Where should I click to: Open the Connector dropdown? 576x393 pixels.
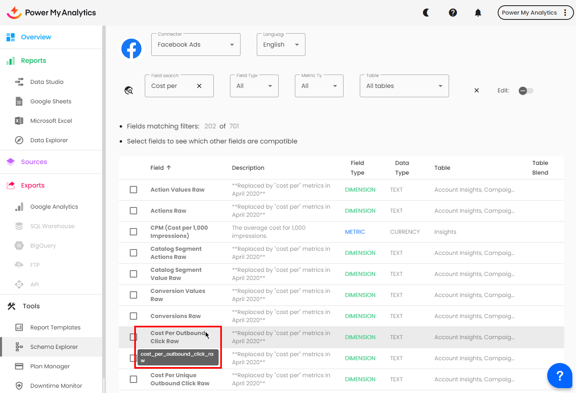click(196, 45)
